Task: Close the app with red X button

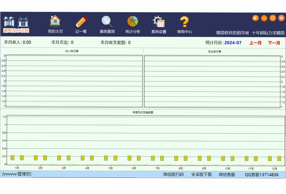Action: click(x=281, y=18)
